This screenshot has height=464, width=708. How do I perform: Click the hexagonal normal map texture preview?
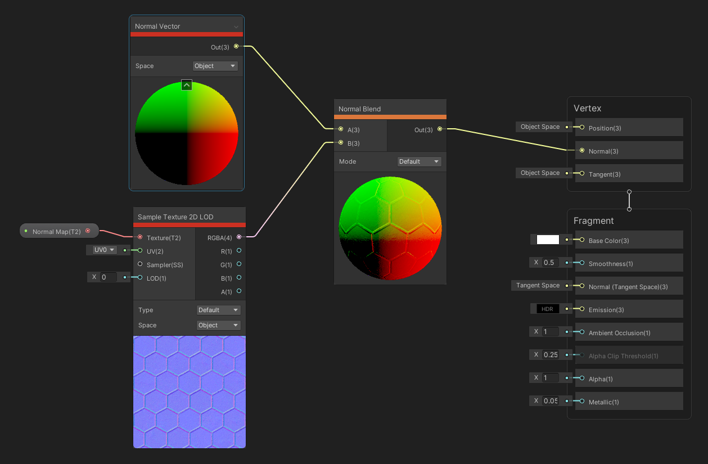tap(189, 392)
